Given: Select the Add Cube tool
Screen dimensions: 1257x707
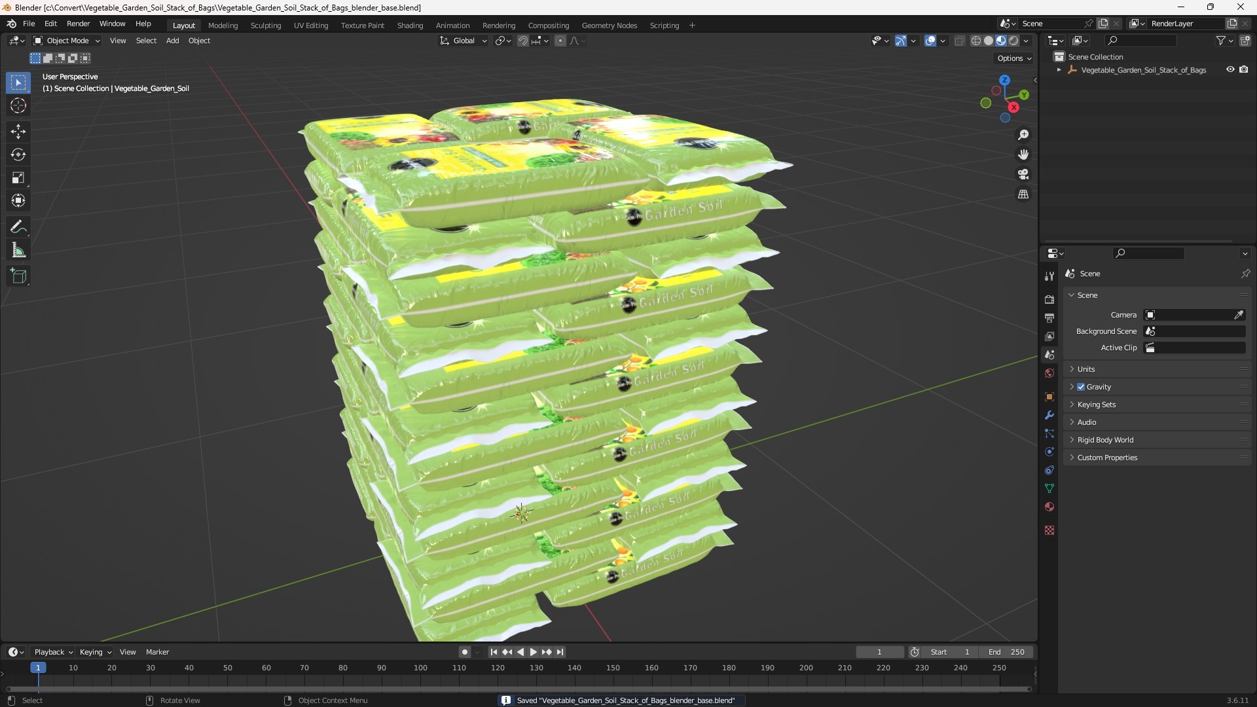Looking at the screenshot, I should click(18, 276).
